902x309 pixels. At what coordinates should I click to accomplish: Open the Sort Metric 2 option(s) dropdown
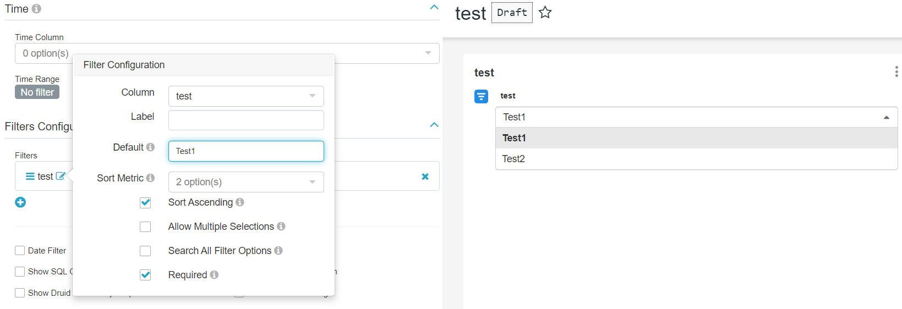(x=246, y=182)
